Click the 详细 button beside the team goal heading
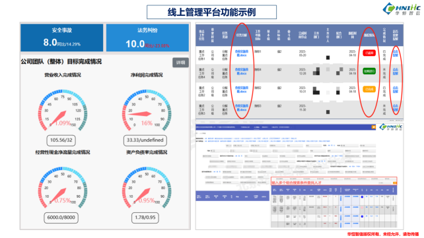 (x=180, y=63)
